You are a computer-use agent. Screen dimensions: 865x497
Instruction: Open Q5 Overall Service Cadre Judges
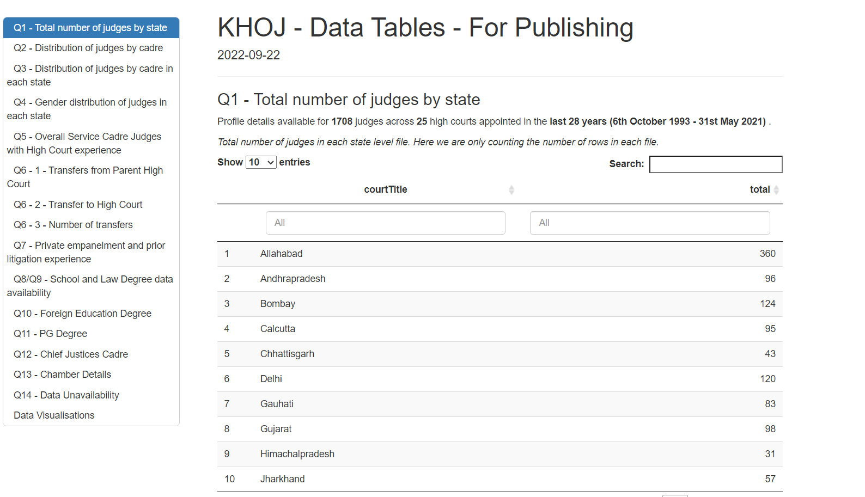87,143
